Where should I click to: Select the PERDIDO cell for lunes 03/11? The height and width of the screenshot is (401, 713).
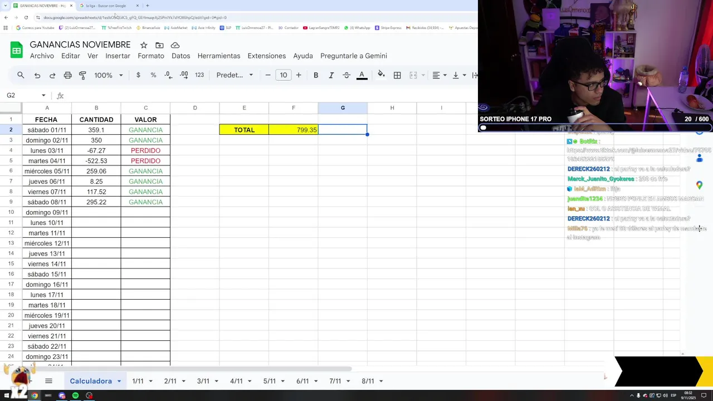pyautogui.click(x=145, y=150)
